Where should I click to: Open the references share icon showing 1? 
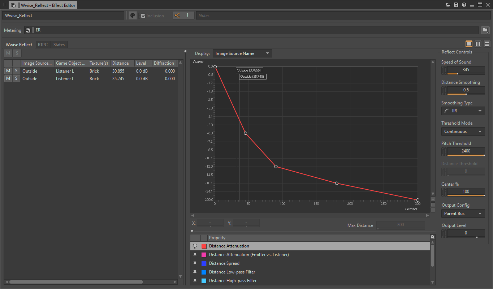click(x=183, y=16)
